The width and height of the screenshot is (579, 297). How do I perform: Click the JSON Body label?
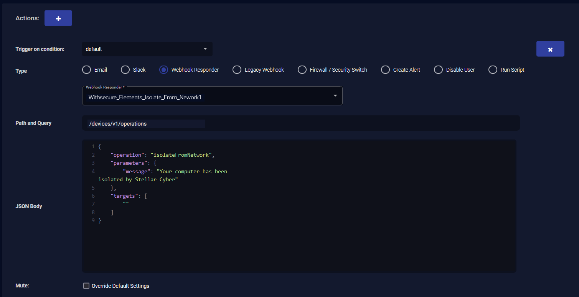click(x=29, y=206)
